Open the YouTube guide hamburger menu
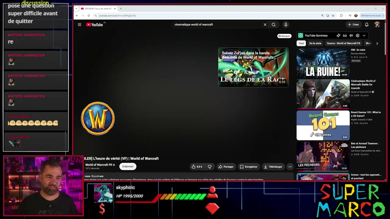 click(x=80, y=25)
